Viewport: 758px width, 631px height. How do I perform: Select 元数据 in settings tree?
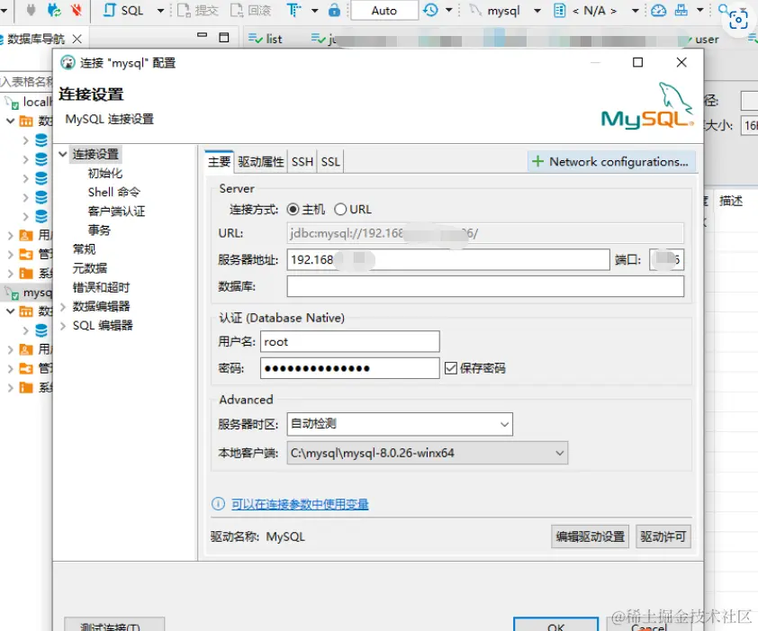click(90, 268)
